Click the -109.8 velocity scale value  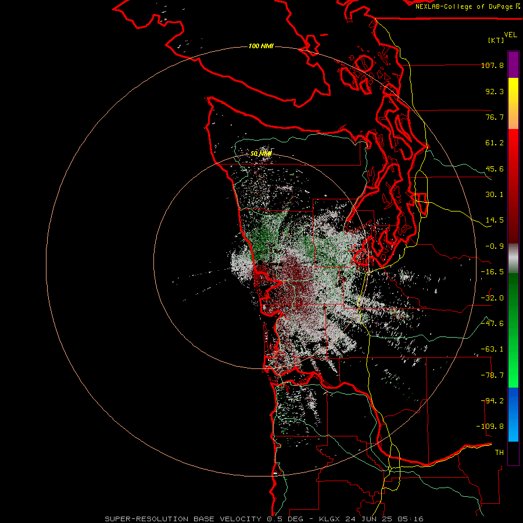(x=490, y=427)
